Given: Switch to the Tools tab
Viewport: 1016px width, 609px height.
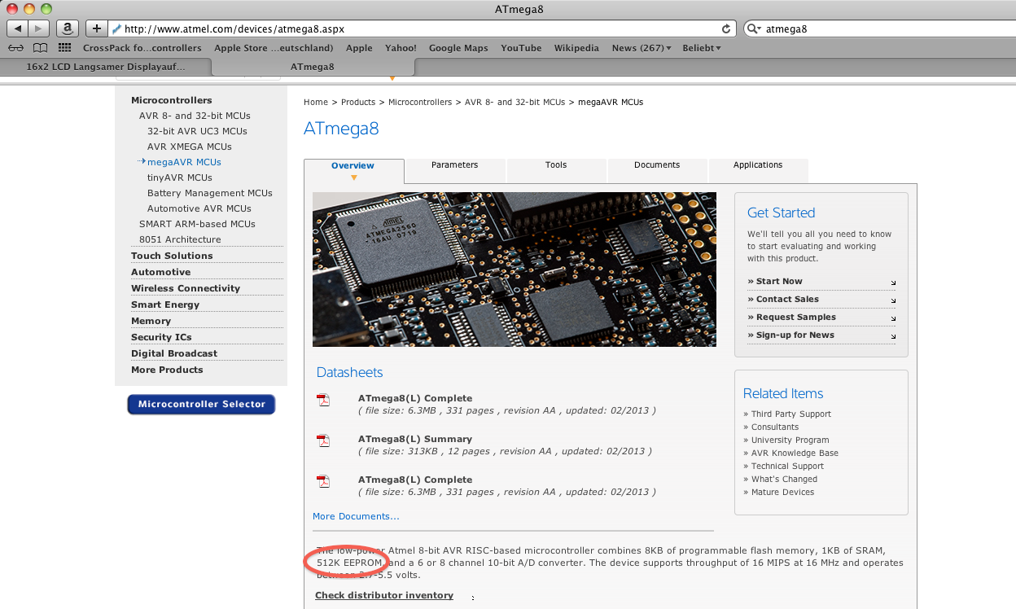Looking at the screenshot, I should point(556,169).
